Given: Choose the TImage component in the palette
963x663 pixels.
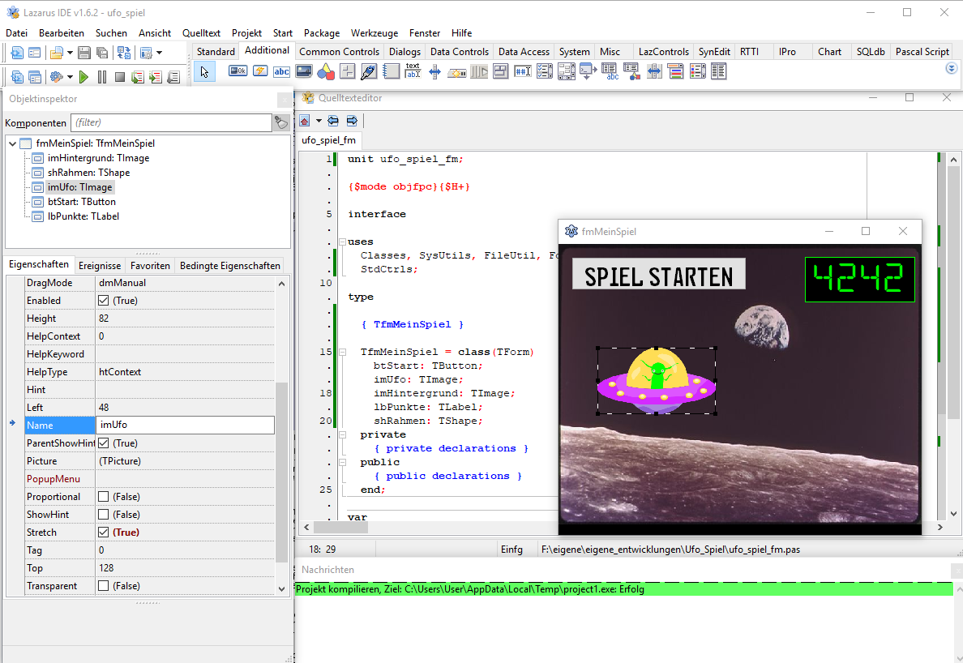Looking at the screenshot, I should pyautogui.click(x=304, y=71).
